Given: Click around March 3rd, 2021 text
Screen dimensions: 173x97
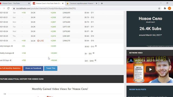Looking at the screenshot, I should click(x=150, y=35).
